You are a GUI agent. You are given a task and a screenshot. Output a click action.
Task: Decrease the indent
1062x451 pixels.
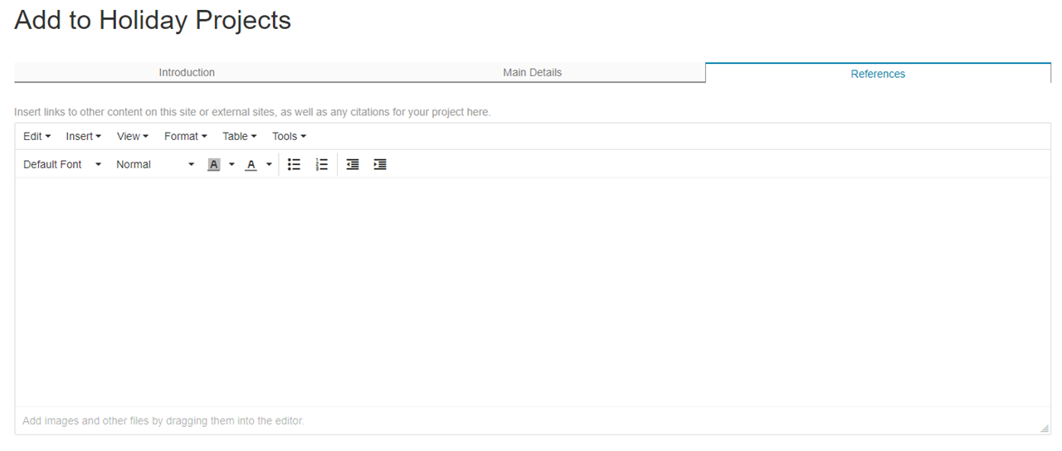pyautogui.click(x=353, y=164)
